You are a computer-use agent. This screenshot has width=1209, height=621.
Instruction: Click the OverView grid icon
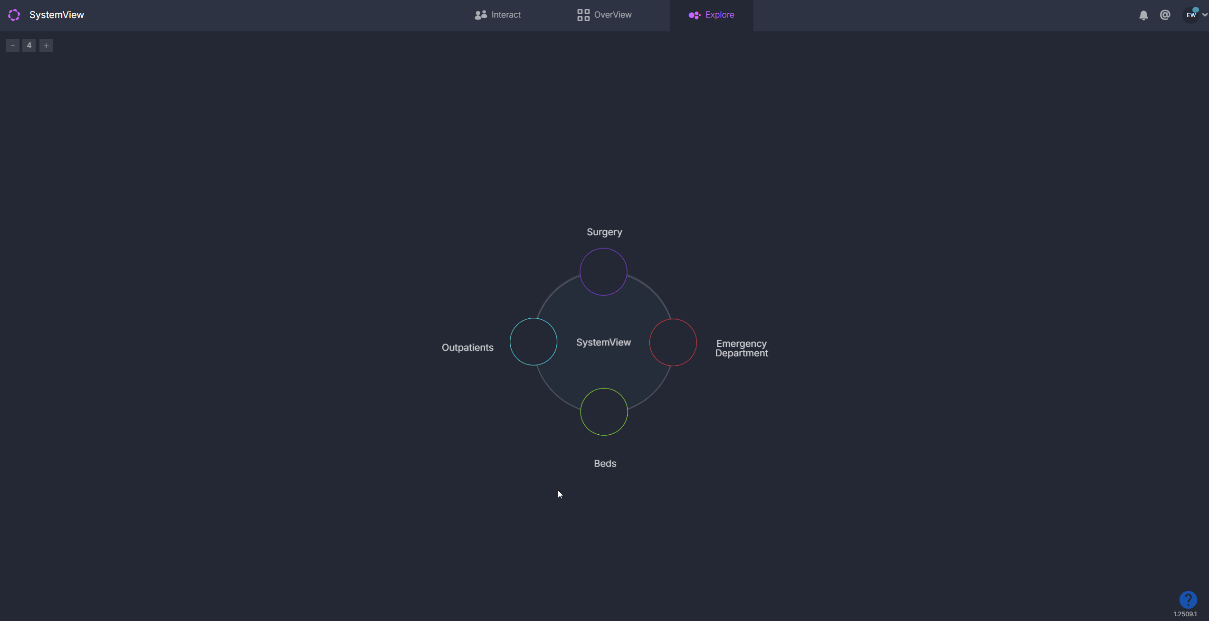coord(583,15)
